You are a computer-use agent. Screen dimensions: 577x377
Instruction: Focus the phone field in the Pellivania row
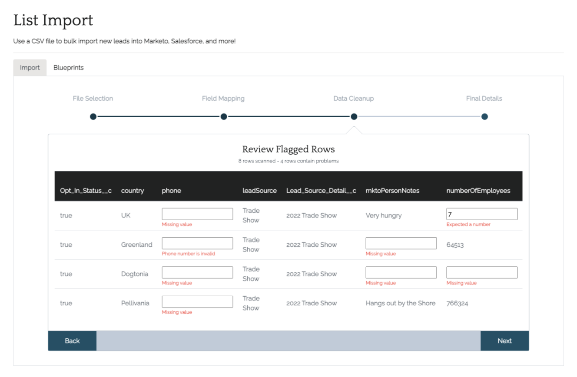tap(197, 301)
